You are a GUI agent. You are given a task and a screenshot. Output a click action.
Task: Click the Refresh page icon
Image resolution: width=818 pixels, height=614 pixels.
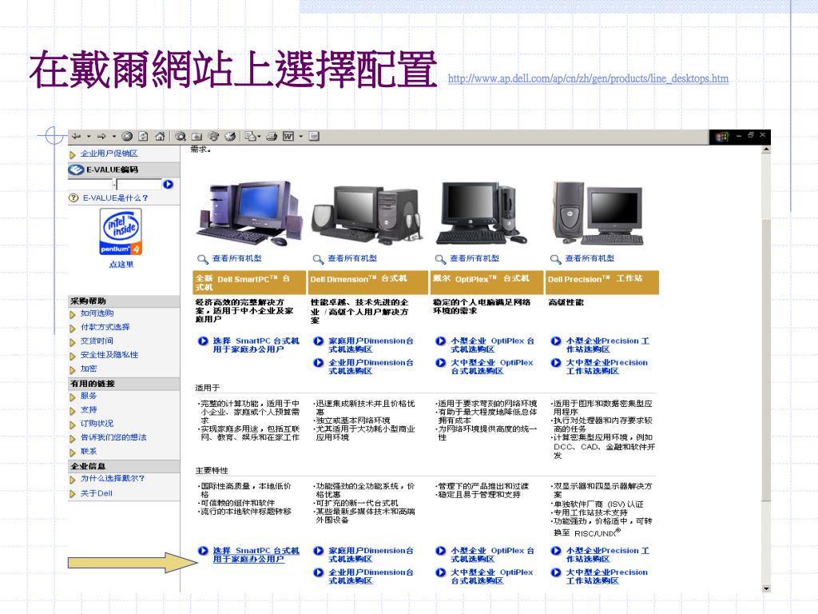[143, 136]
